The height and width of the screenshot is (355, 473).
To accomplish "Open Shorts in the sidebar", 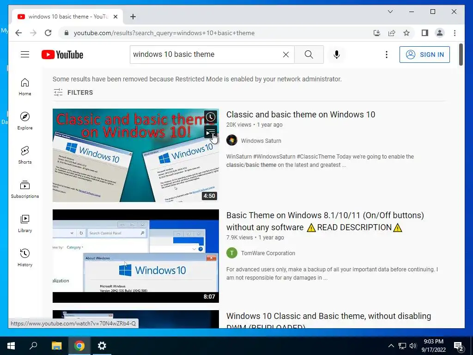I will coord(25,155).
